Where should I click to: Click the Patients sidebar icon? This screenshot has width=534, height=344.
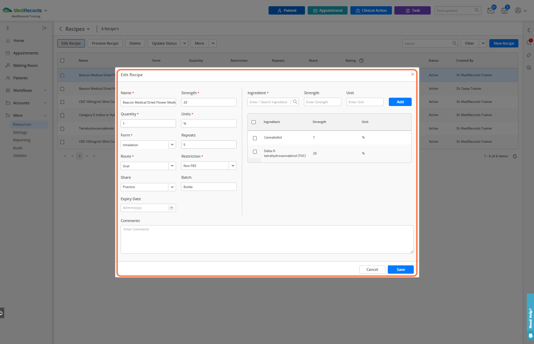8,78
